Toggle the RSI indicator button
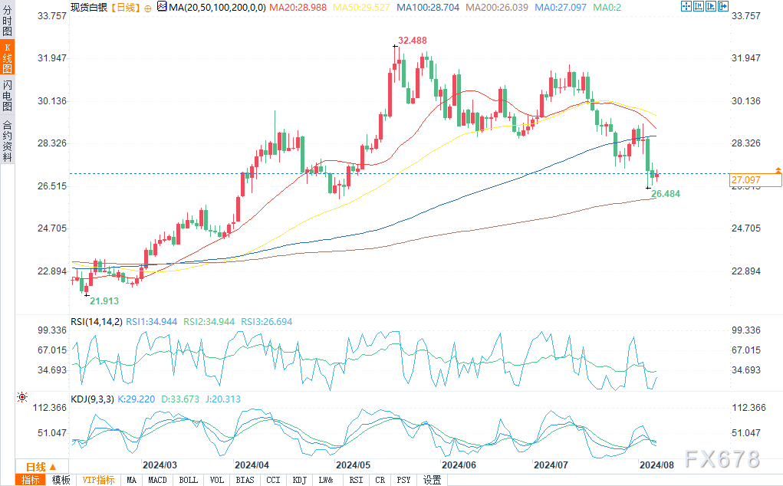 tap(356, 480)
